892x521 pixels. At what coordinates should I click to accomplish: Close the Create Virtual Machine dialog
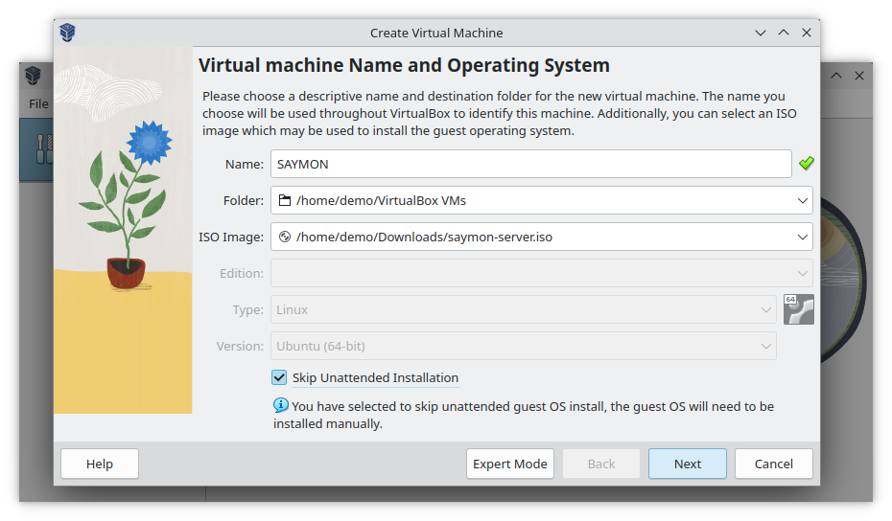[807, 33]
